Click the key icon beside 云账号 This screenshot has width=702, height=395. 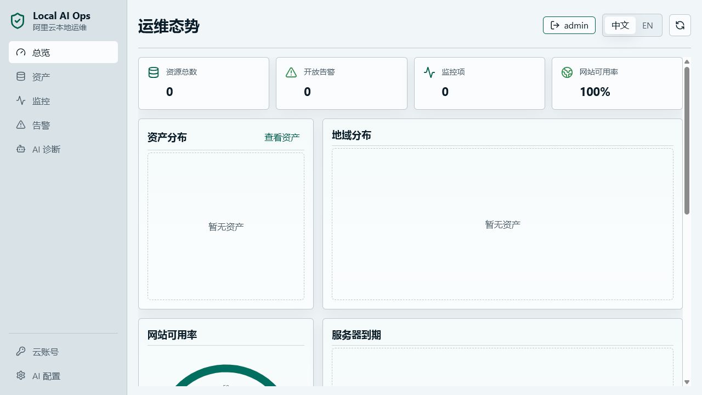tap(21, 352)
